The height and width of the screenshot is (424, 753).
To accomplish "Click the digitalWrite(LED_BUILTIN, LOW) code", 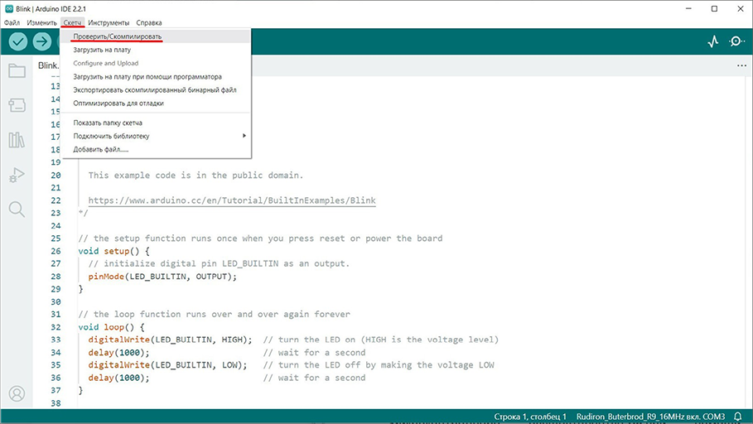I will pos(167,365).
